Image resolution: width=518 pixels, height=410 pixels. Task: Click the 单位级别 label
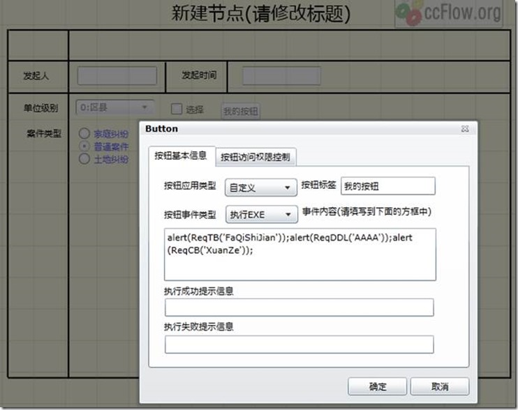(40, 108)
